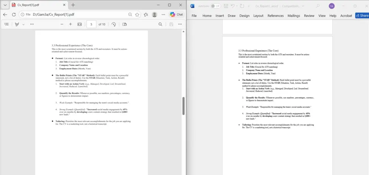369x175 pixels.
Task: Click "Company Name and Location" in Word document
Action: 259,70
